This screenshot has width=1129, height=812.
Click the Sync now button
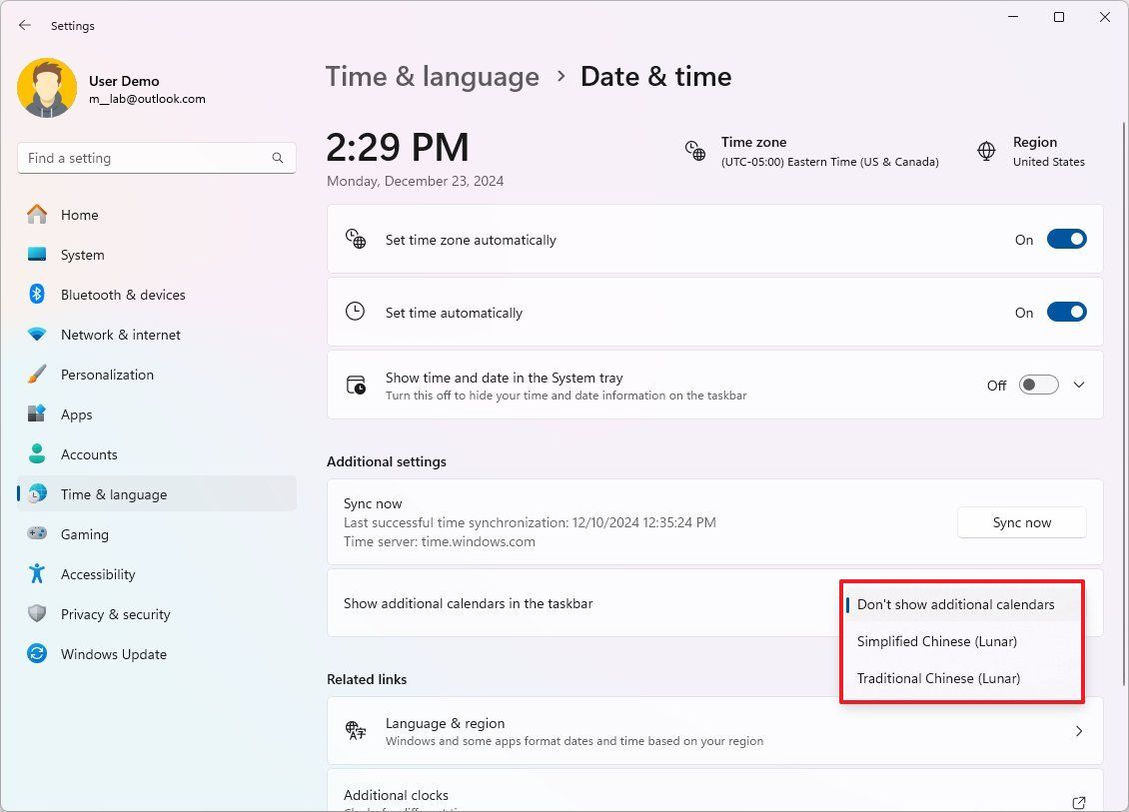click(x=1021, y=521)
